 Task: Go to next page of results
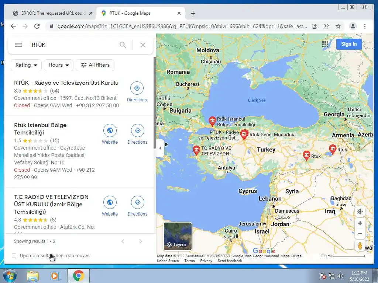pos(141,241)
